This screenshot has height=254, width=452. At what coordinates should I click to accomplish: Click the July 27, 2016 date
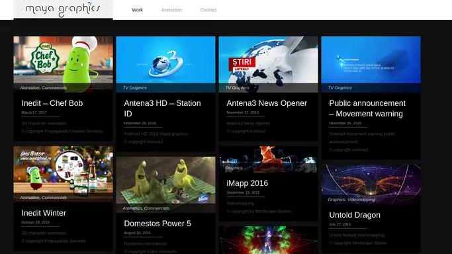340,224
